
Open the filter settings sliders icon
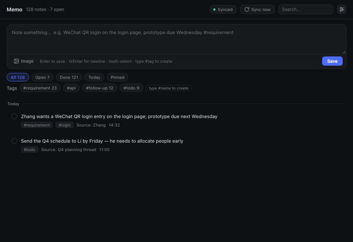(x=342, y=9)
